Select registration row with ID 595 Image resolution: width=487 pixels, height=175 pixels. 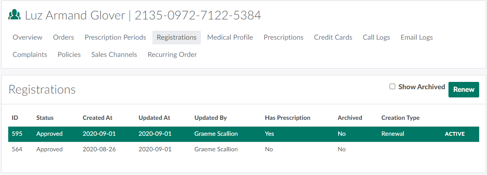pos(173,134)
